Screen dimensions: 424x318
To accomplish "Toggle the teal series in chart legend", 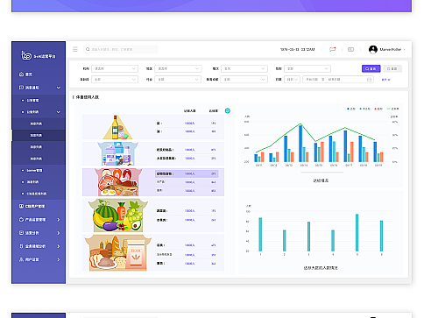I will tap(364, 109).
